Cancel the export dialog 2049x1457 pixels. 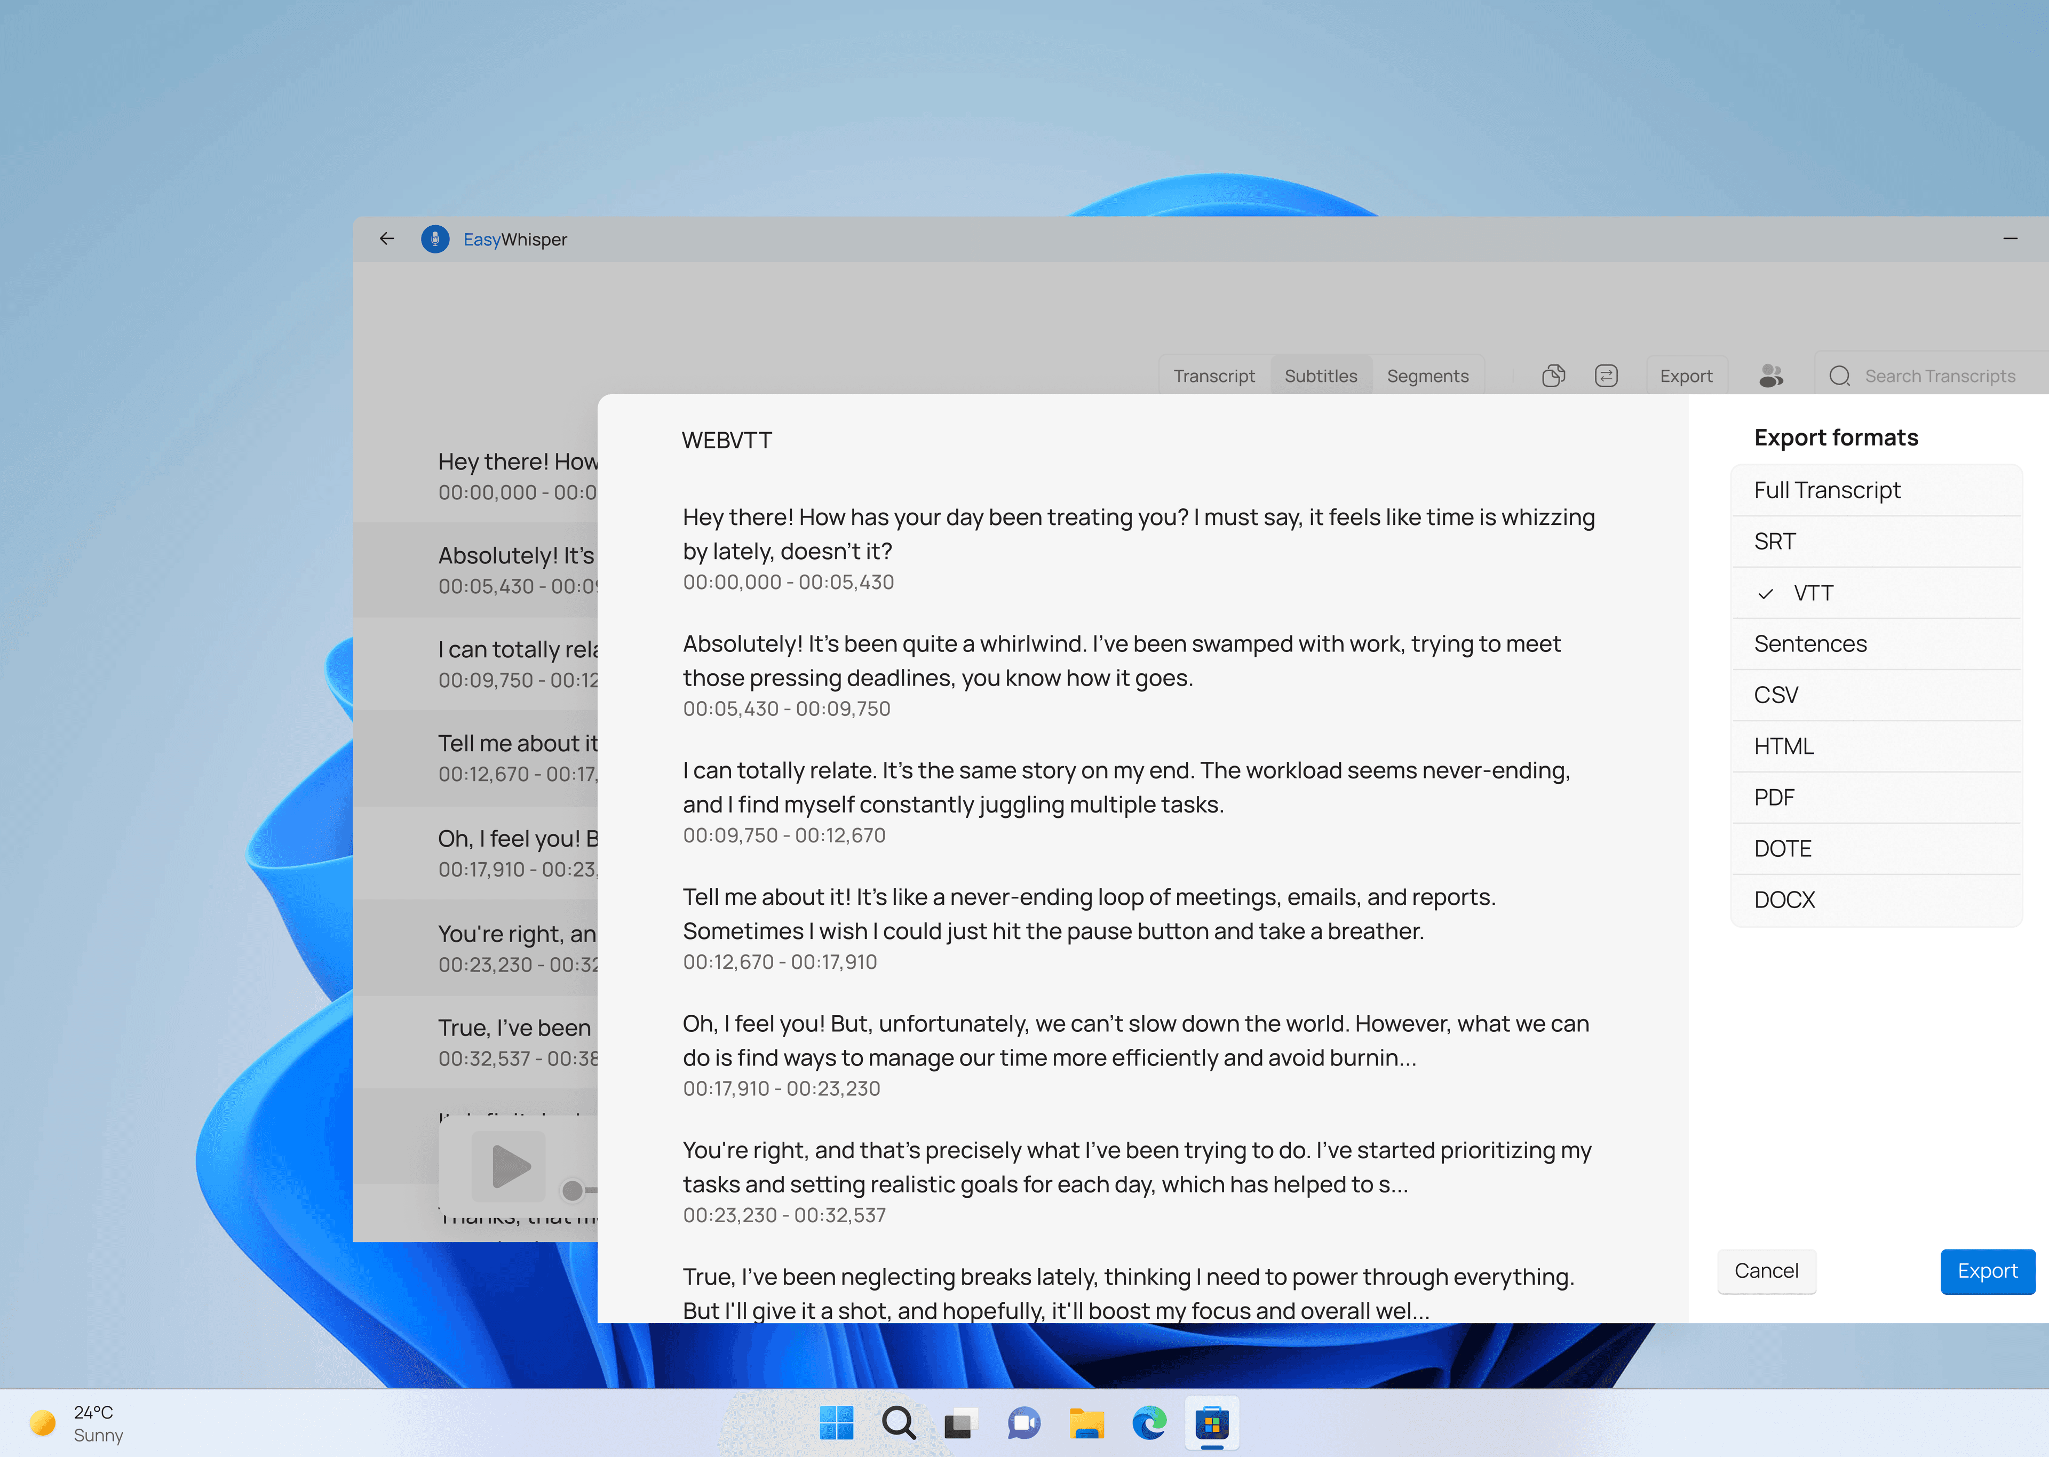pyautogui.click(x=1766, y=1271)
